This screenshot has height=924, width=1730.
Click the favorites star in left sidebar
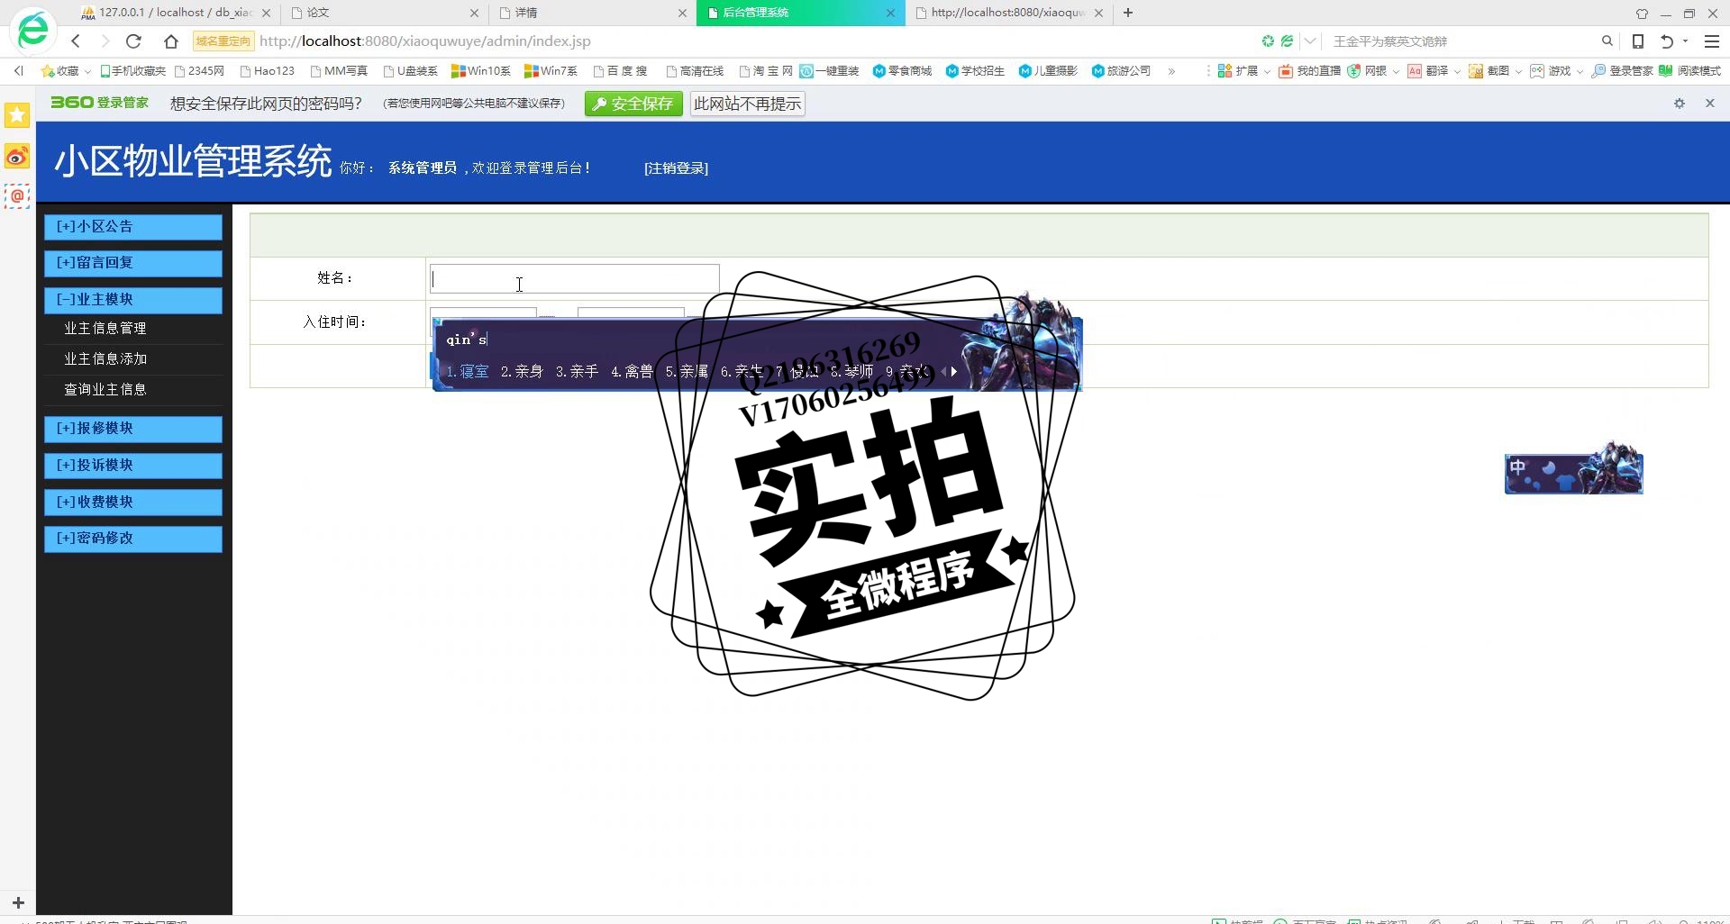(x=17, y=115)
